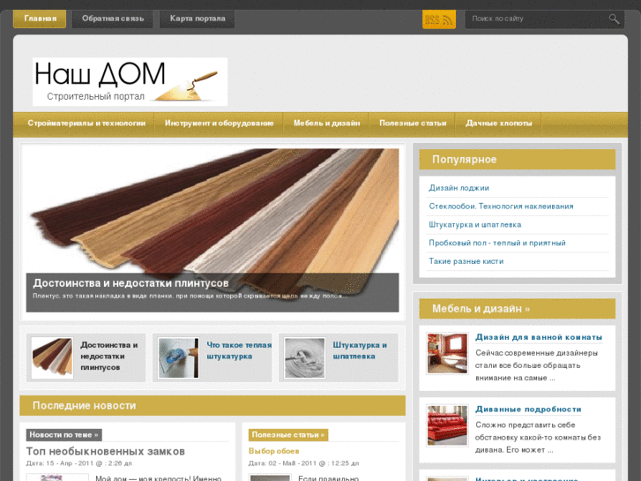
Task: Select the plinth thumbnail in the carousel
Action: (52, 357)
